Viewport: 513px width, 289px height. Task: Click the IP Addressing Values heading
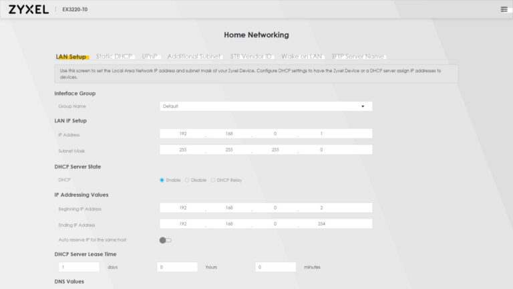click(81, 195)
